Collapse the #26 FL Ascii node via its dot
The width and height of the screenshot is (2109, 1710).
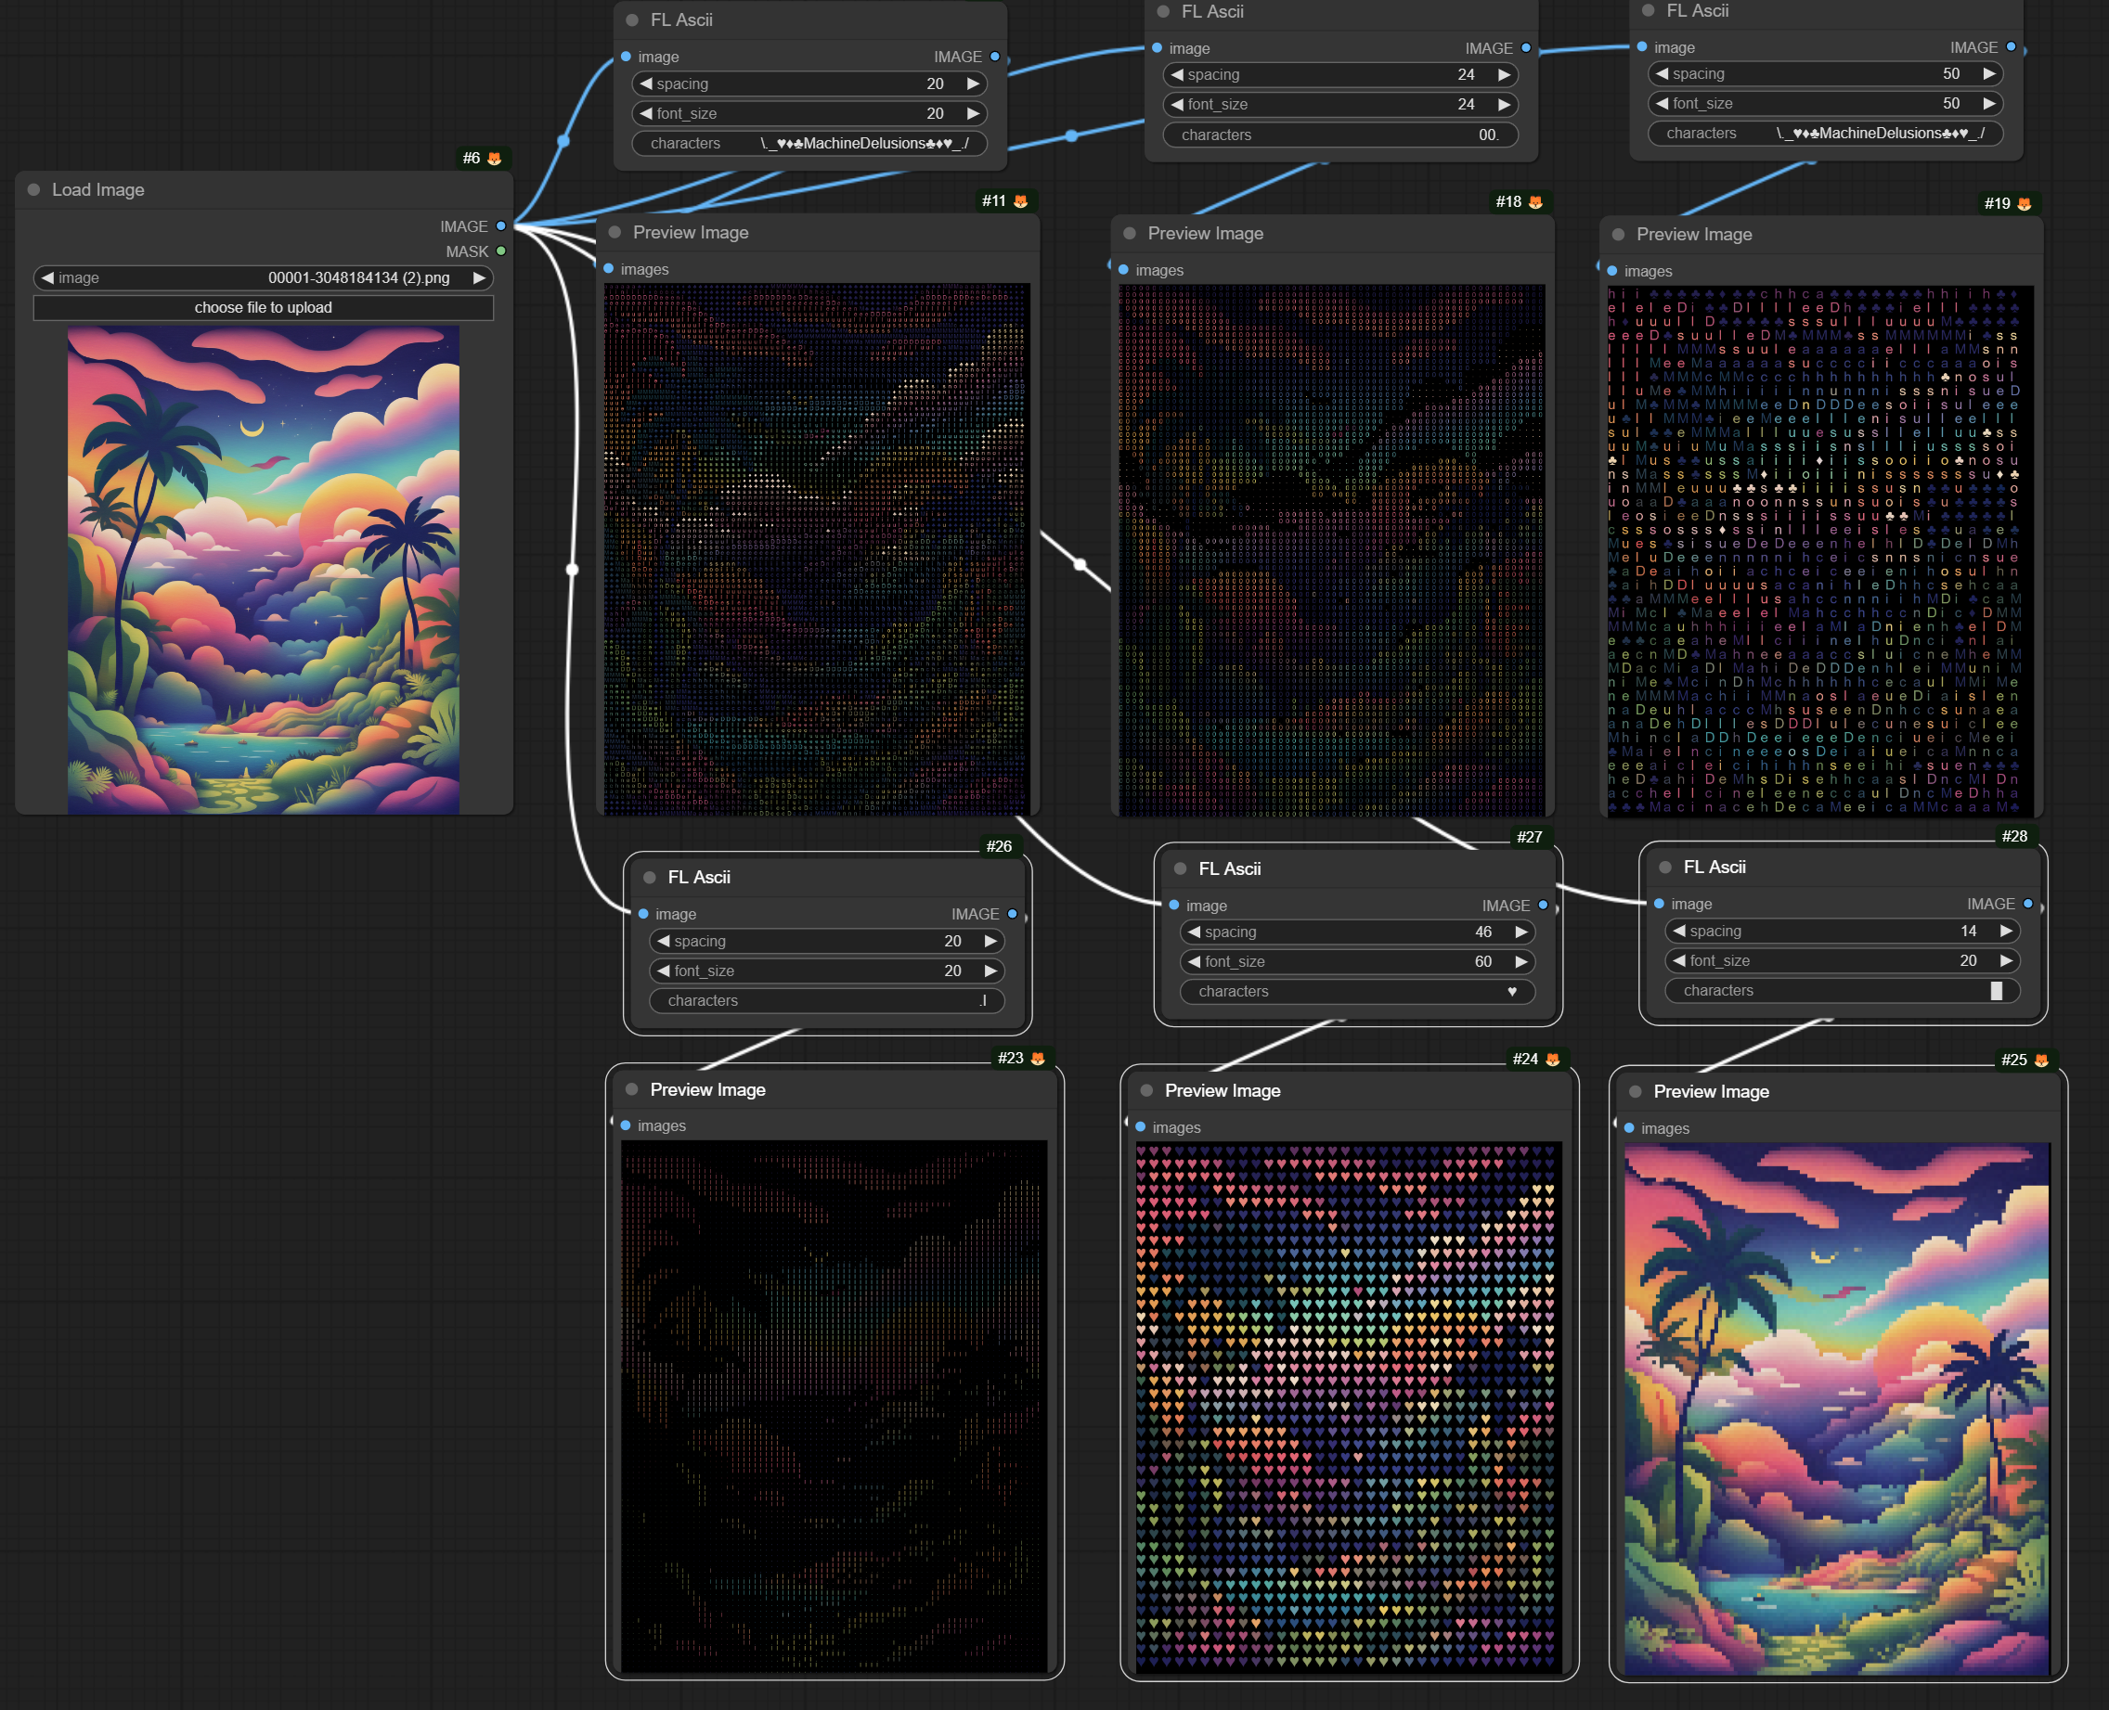(650, 877)
